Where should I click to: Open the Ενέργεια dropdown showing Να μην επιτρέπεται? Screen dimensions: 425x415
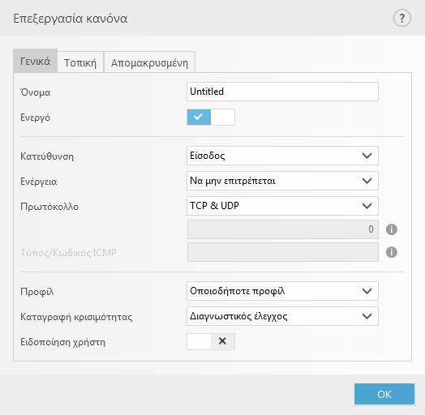point(282,181)
